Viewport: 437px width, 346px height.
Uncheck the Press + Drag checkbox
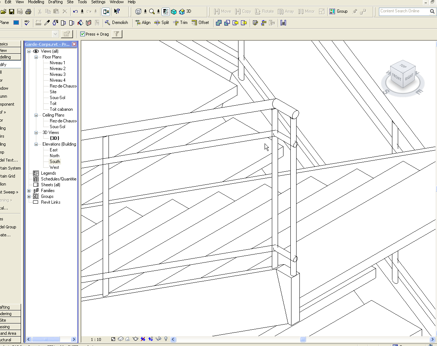point(83,34)
